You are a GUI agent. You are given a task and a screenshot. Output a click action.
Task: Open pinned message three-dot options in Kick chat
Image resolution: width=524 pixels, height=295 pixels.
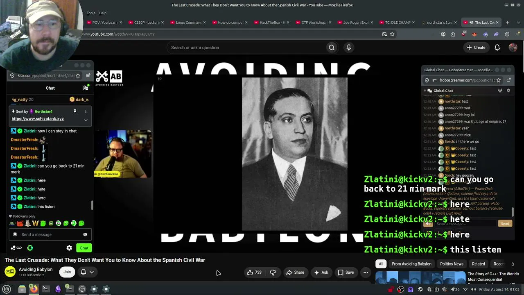coord(86,111)
